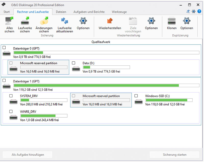Viewport: 204px width, 162px height.
Task: Switch to the Start tab
Action: [7, 12]
